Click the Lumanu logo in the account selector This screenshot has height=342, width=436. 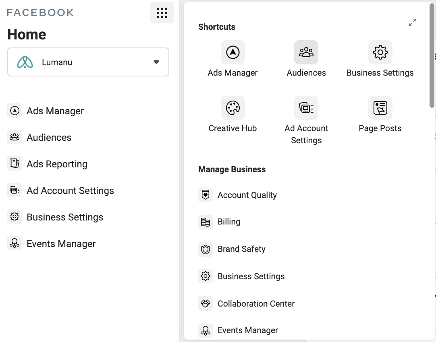click(25, 62)
